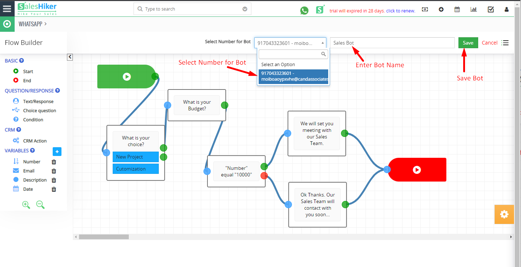Click the VARIABLES help question icon
The image size is (521, 267).
[32, 150]
